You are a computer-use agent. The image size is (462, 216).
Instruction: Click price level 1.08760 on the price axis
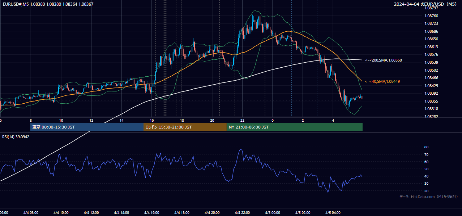431,16
